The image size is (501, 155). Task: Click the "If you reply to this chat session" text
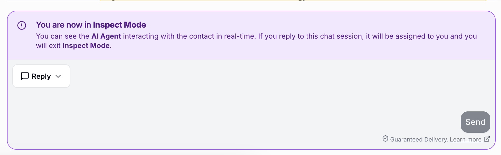click(311, 36)
